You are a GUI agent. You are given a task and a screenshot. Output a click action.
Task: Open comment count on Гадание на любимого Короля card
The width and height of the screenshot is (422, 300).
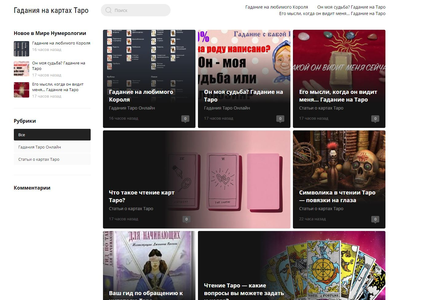coord(185,119)
